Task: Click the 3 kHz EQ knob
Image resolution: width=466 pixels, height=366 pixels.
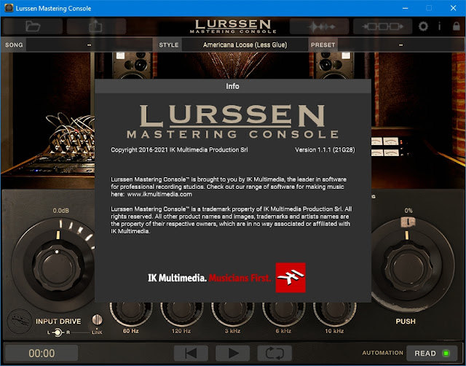Action: tap(233, 314)
